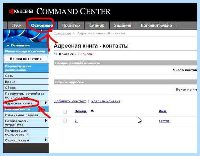Open Изменение пароля sidebar item
Viewport: 200px width, 156px height.
tap(26, 115)
